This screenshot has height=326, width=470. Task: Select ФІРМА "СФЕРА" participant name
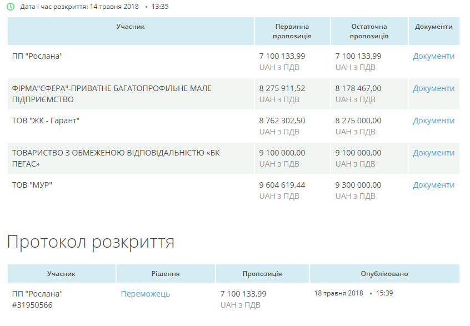point(111,94)
